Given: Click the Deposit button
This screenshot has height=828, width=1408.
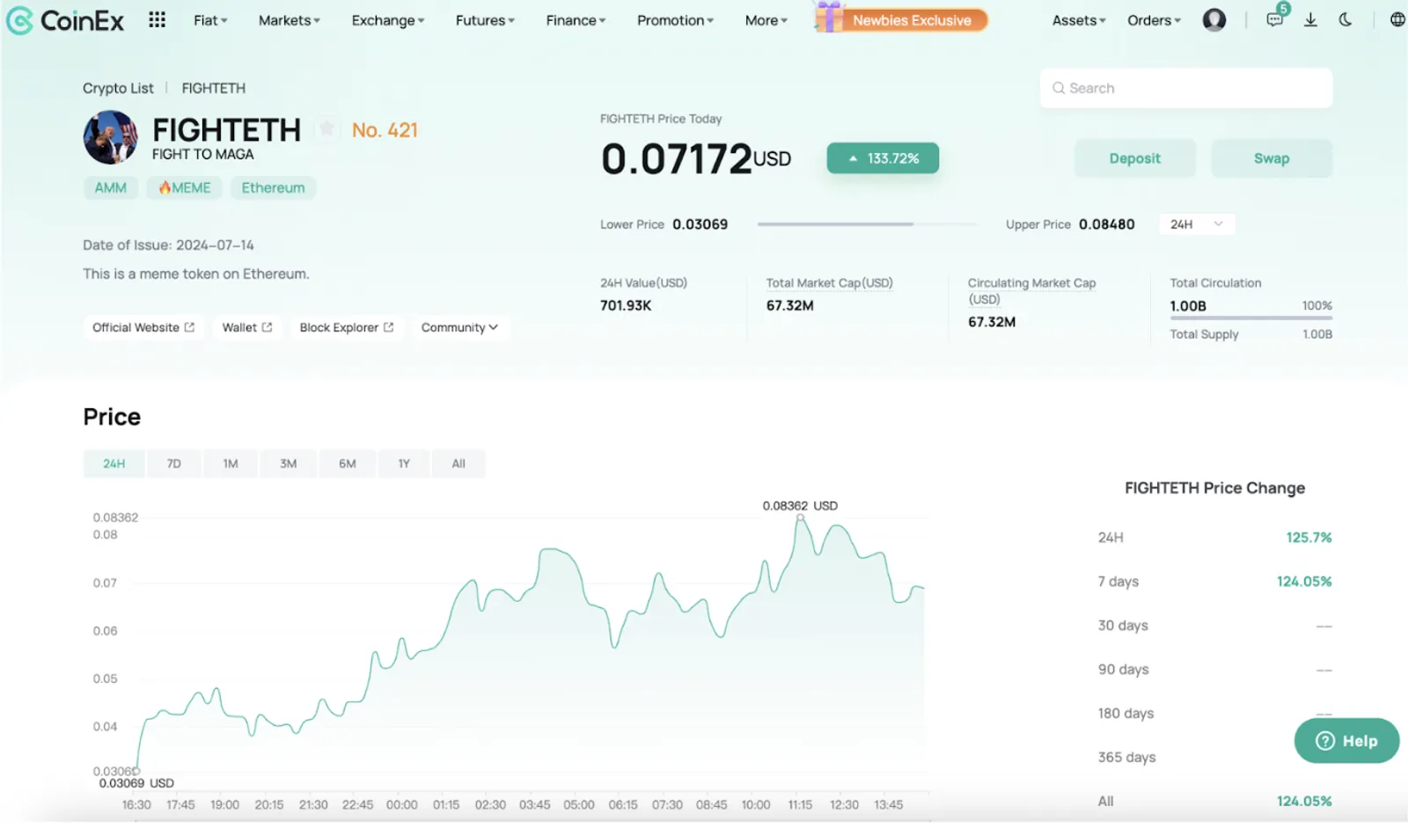Looking at the screenshot, I should pos(1134,158).
